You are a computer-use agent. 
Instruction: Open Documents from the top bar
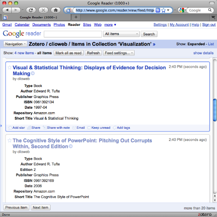[41, 25]
